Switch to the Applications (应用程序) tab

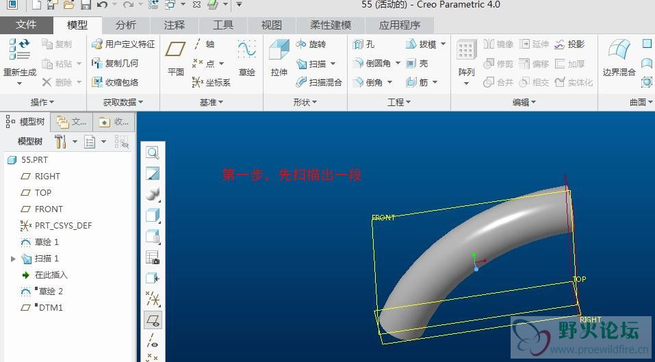pyautogui.click(x=399, y=25)
